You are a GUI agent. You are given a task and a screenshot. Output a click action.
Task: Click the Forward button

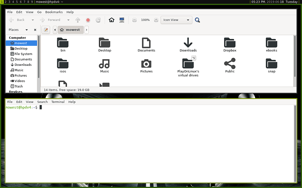point(50,20)
